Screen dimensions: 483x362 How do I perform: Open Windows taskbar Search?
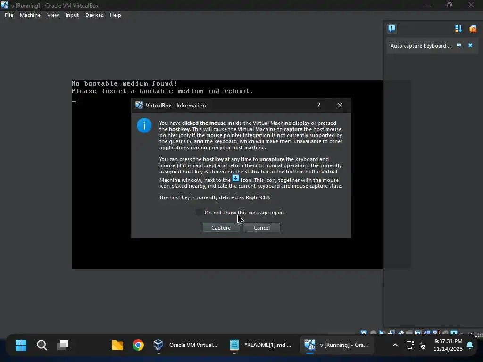[x=42, y=345]
